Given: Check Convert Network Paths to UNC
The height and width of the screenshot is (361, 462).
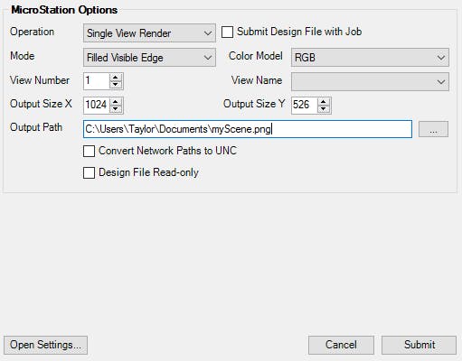Looking at the screenshot, I should pyautogui.click(x=89, y=151).
